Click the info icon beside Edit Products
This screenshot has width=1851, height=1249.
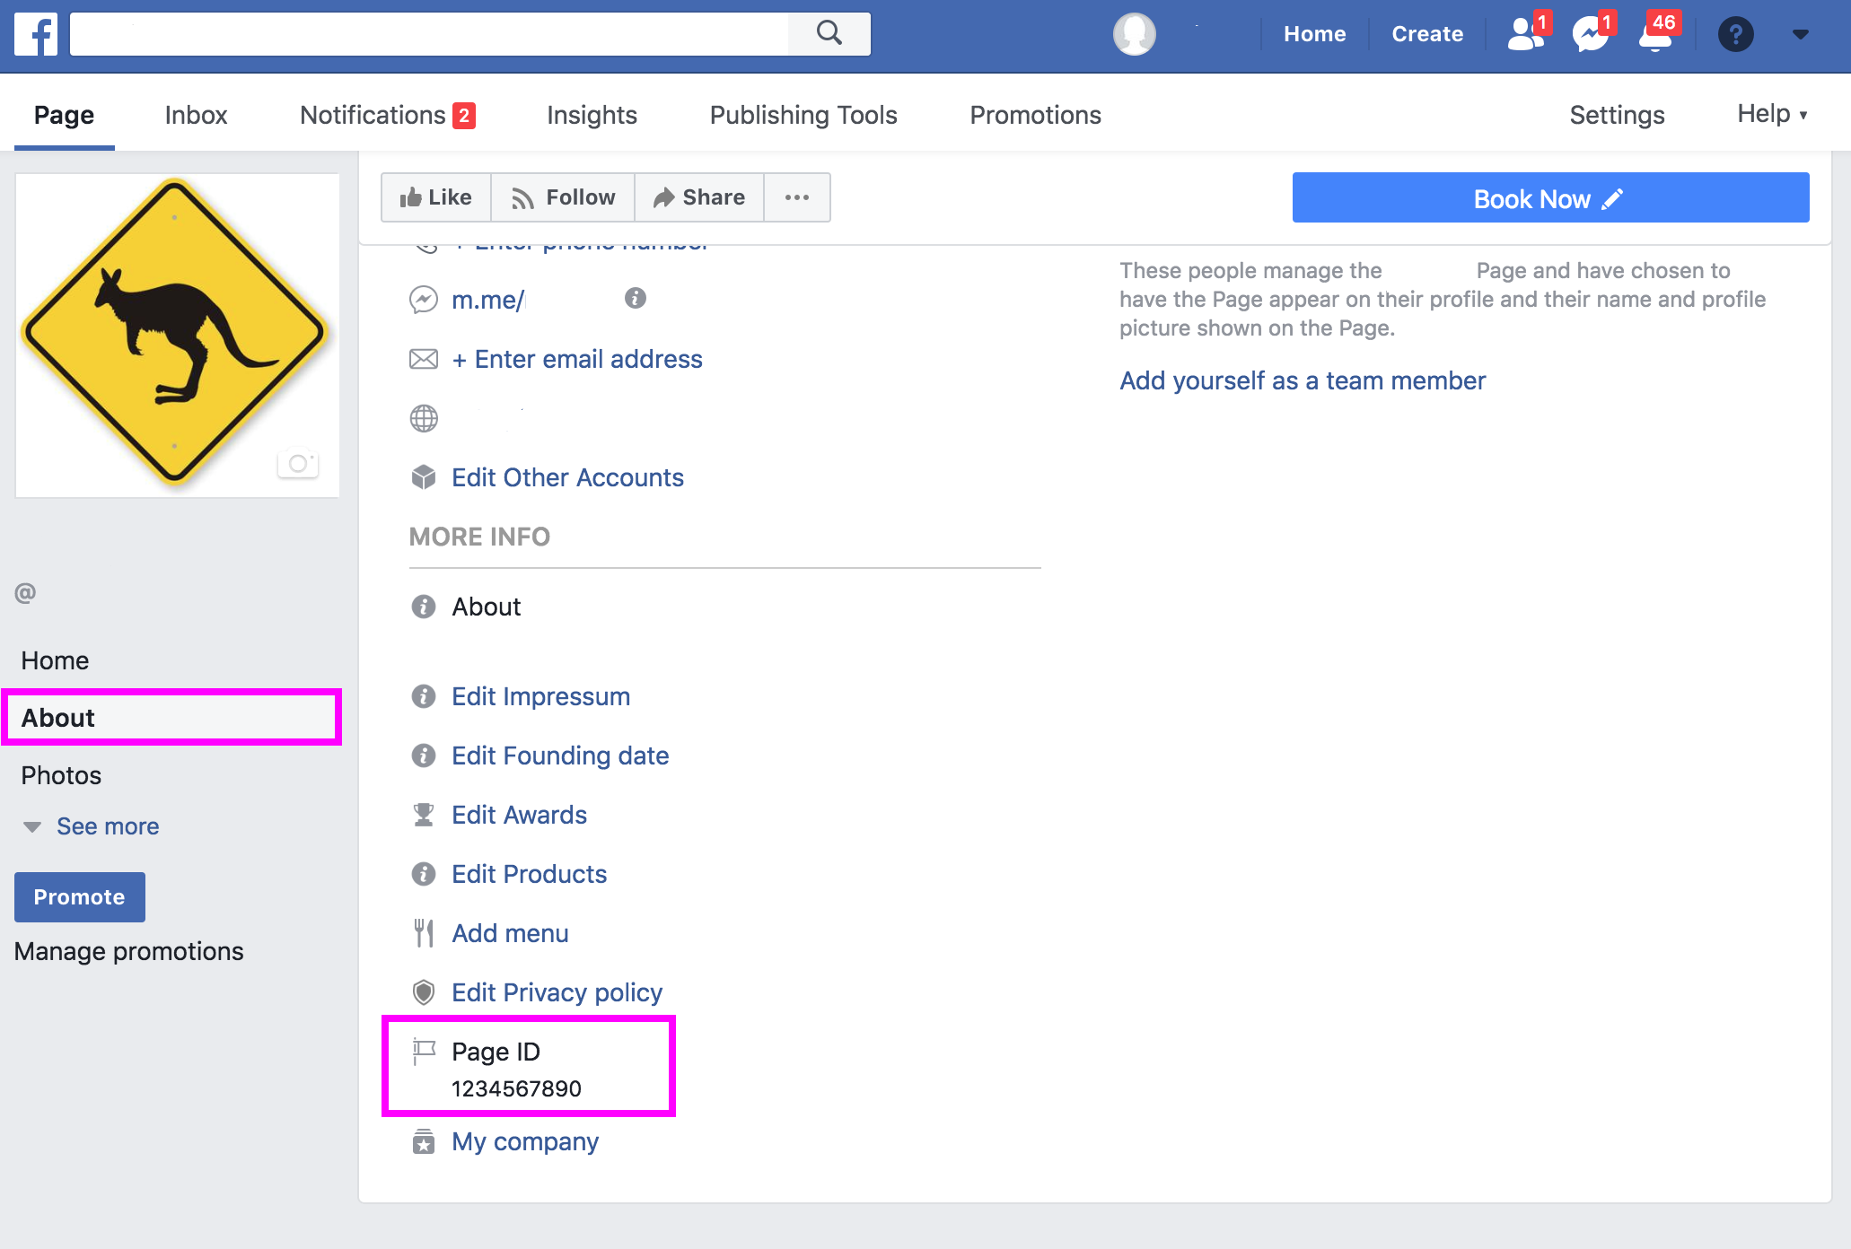click(424, 874)
